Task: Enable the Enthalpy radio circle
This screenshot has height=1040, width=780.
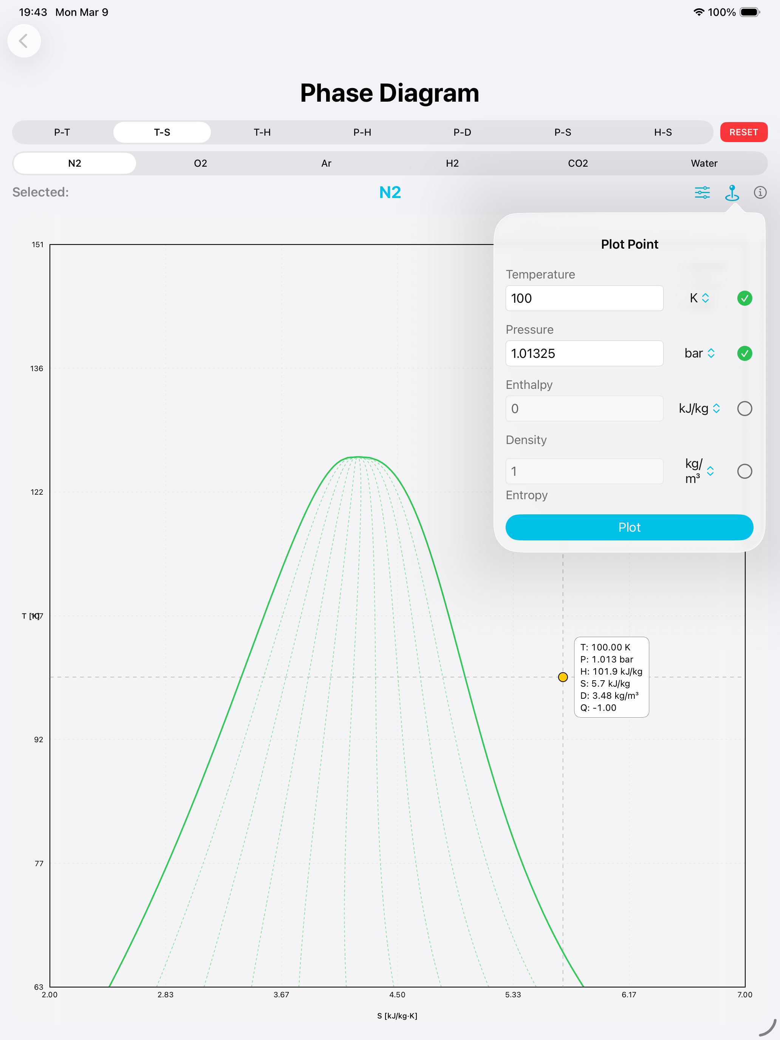Action: [744, 409]
